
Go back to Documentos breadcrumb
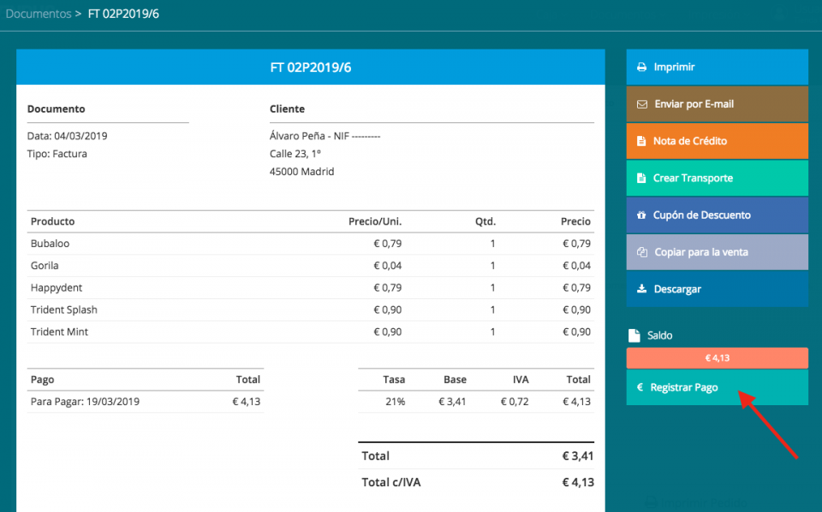pos(39,15)
